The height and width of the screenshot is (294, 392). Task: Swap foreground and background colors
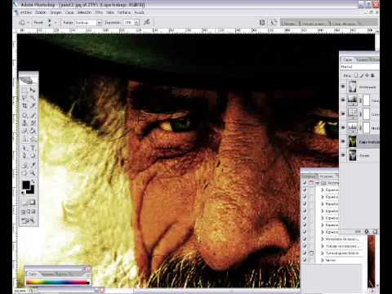[33, 181]
